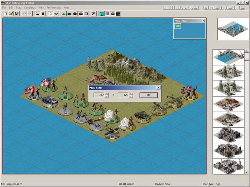250x187 pixels.
Task: Open a map with the folder icon
Action: 11,14
